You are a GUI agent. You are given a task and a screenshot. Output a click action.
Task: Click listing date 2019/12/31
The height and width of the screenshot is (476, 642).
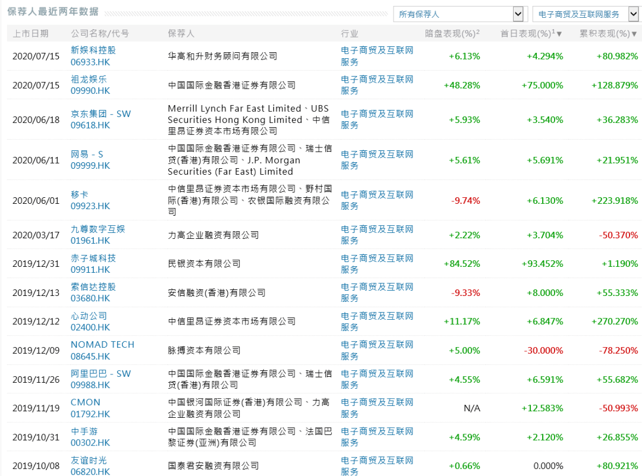[x=36, y=264]
